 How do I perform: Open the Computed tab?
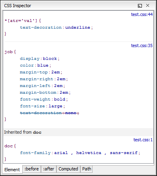(x=68, y=169)
